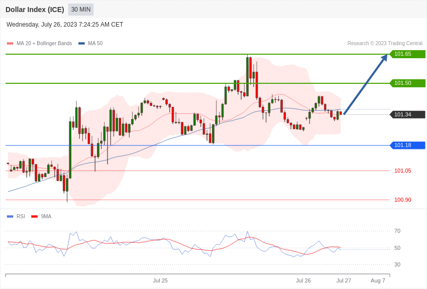This screenshot has height=289, width=427.
Task: Select the blue 101.18 pivot label
Action: (407, 145)
